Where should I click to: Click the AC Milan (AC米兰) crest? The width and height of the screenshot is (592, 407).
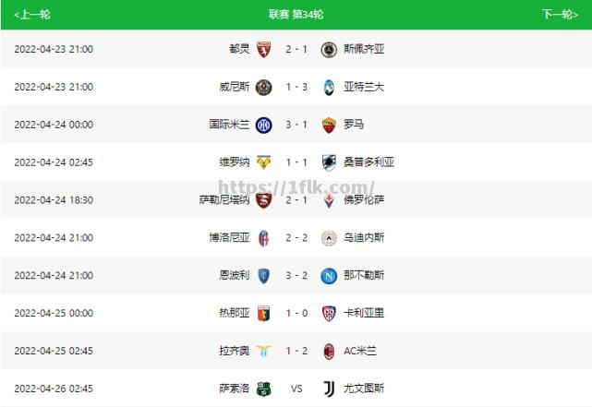pos(329,352)
